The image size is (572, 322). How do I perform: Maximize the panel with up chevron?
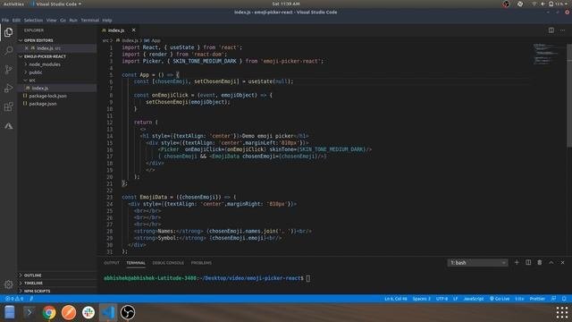click(x=551, y=262)
